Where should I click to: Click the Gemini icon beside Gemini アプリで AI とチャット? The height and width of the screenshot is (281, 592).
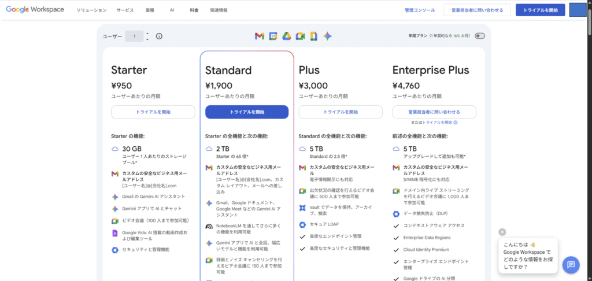(x=115, y=209)
